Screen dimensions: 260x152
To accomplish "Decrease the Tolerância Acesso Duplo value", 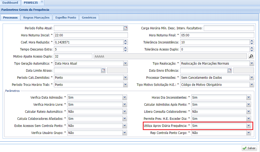I will pyautogui.click(x=252, y=51).
